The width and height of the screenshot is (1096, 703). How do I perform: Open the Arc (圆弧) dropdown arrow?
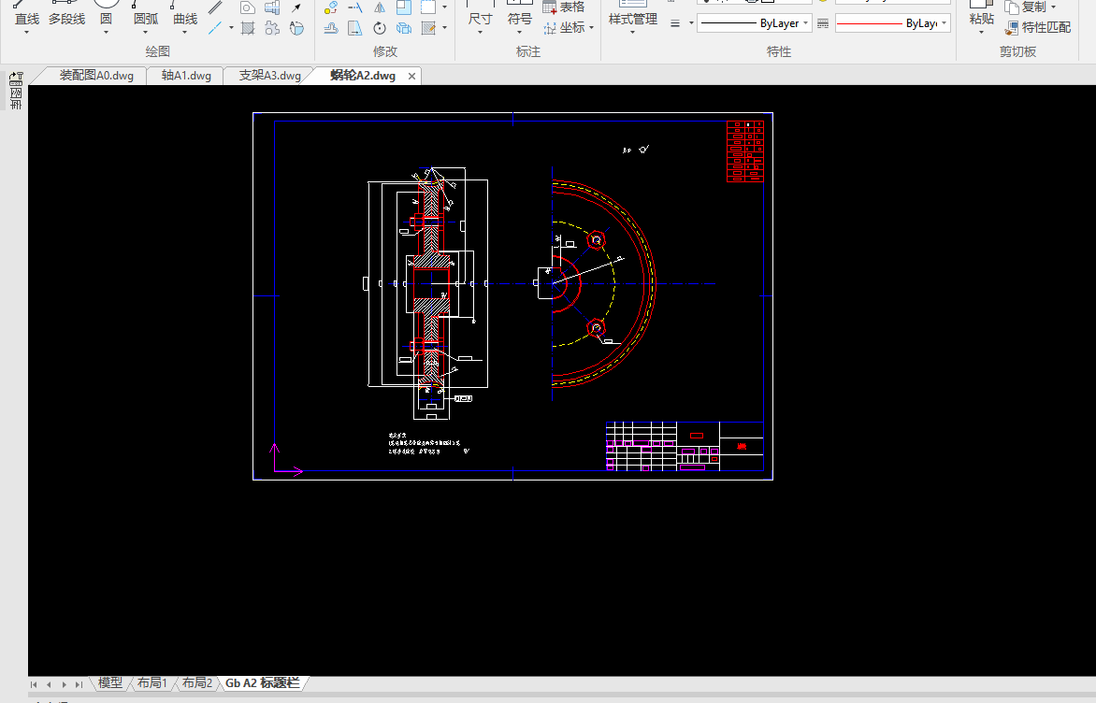[x=145, y=33]
